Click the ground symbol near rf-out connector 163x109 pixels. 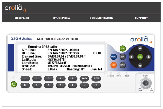[x=151, y=89]
